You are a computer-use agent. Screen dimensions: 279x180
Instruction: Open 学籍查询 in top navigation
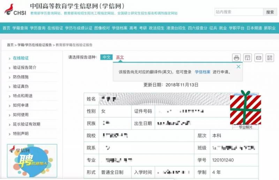pyautogui.click(x=20, y=28)
